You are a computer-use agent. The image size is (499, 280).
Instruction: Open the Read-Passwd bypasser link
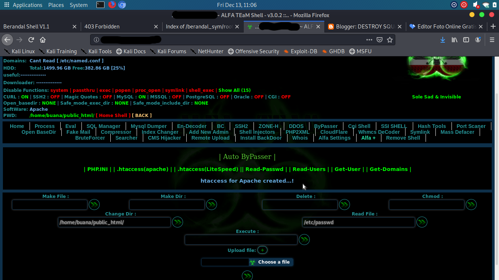(x=264, y=169)
